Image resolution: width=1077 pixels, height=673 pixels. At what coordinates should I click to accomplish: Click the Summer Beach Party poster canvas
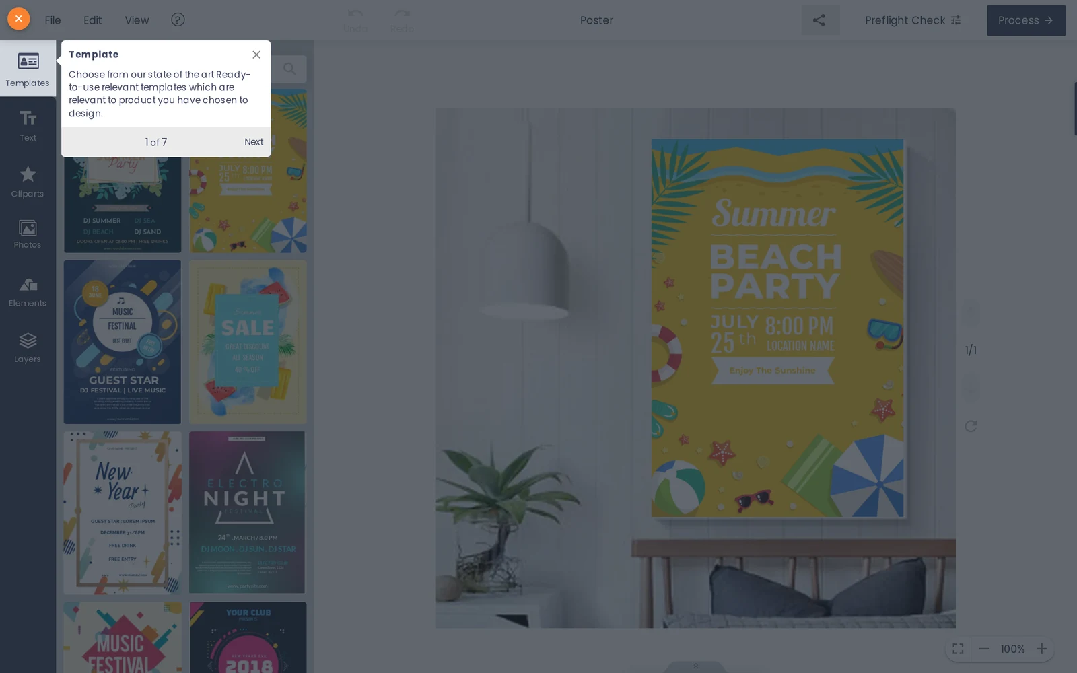click(x=777, y=328)
